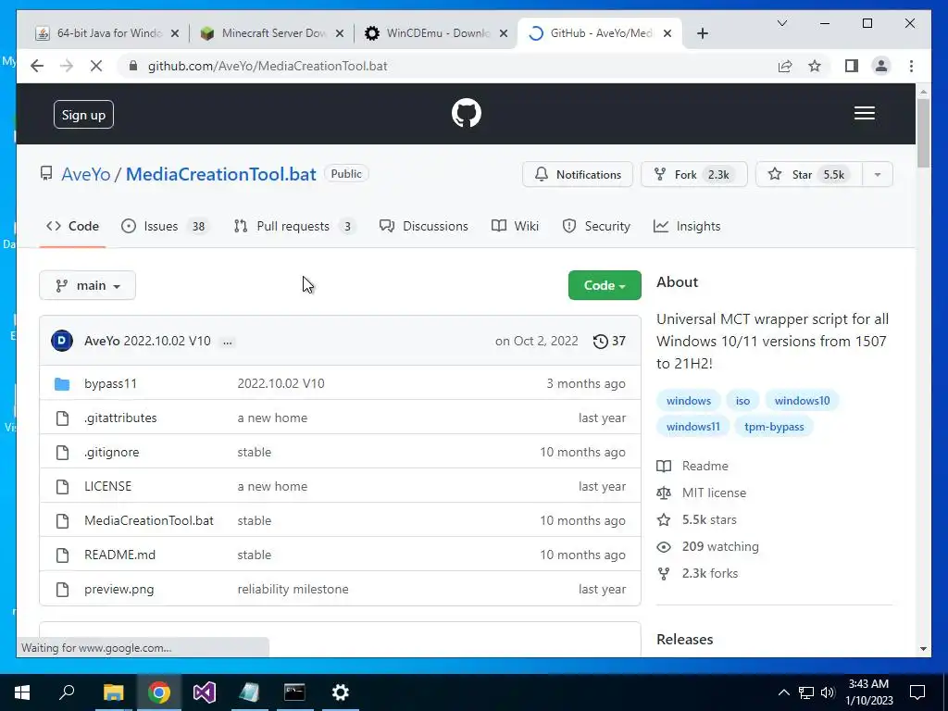Image resolution: width=948 pixels, height=711 pixels.
Task: Switch to Chrome in the taskbar
Action: (x=159, y=692)
